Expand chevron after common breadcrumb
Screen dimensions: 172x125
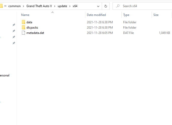click(x=23, y=6)
